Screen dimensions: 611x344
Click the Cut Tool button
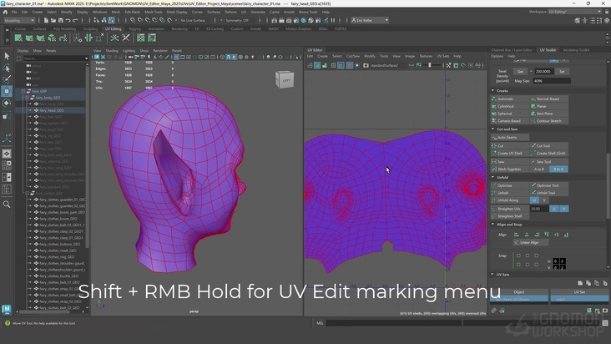click(548, 146)
